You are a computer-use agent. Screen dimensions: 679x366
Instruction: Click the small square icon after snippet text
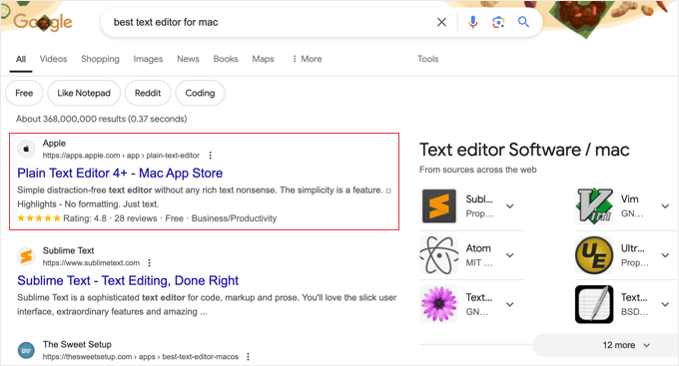pos(388,190)
